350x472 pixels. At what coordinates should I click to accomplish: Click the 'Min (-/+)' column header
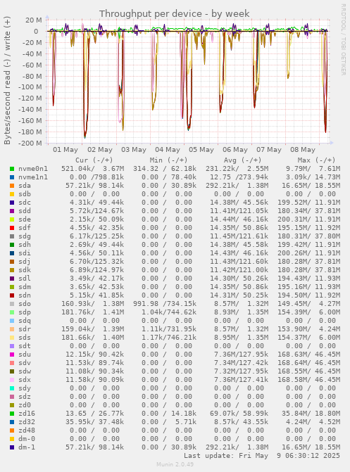click(x=168, y=160)
